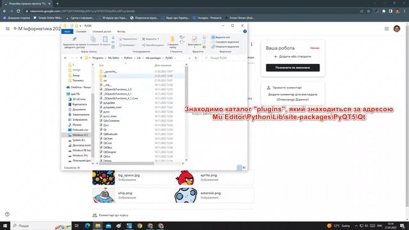The width and height of the screenshot is (409, 230).
Task: Go up one folder level in Explorer
Action: coord(81,58)
